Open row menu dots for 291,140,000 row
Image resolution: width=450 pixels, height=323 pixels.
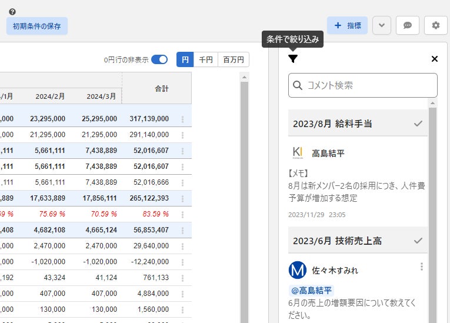[x=182, y=135]
